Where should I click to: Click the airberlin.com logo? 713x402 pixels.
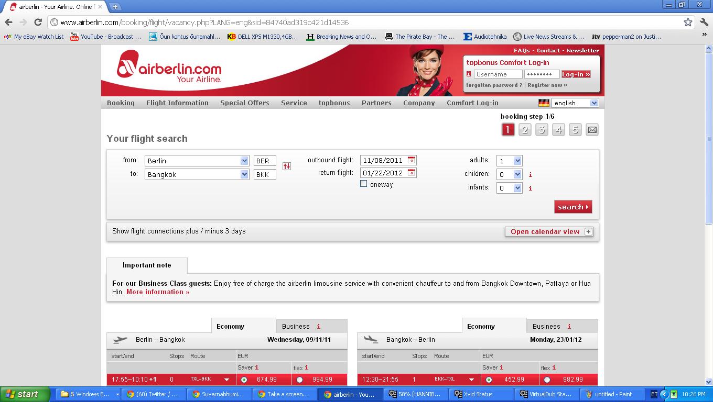[x=169, y=68]
